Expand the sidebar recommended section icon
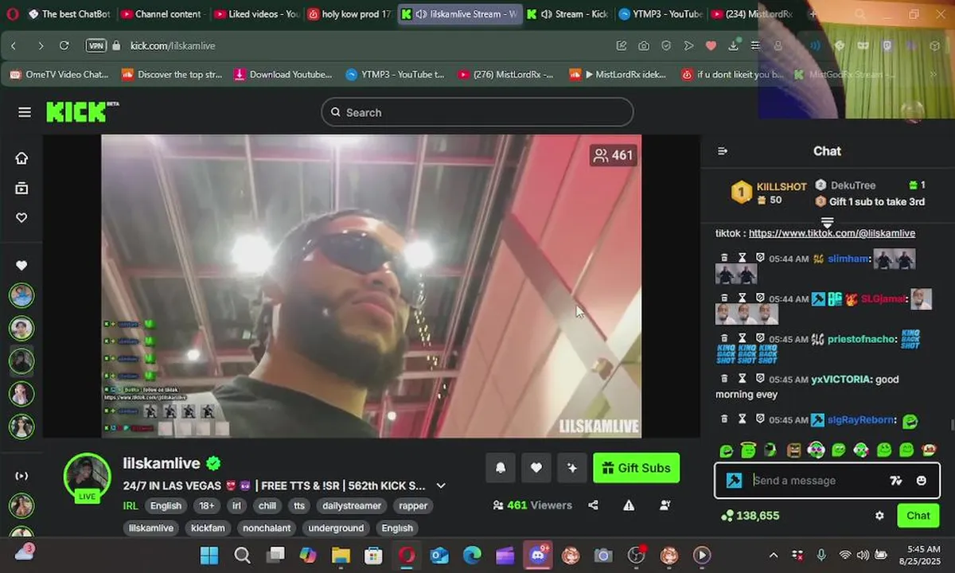The image size is (955, 573). (x=21, y=476)
